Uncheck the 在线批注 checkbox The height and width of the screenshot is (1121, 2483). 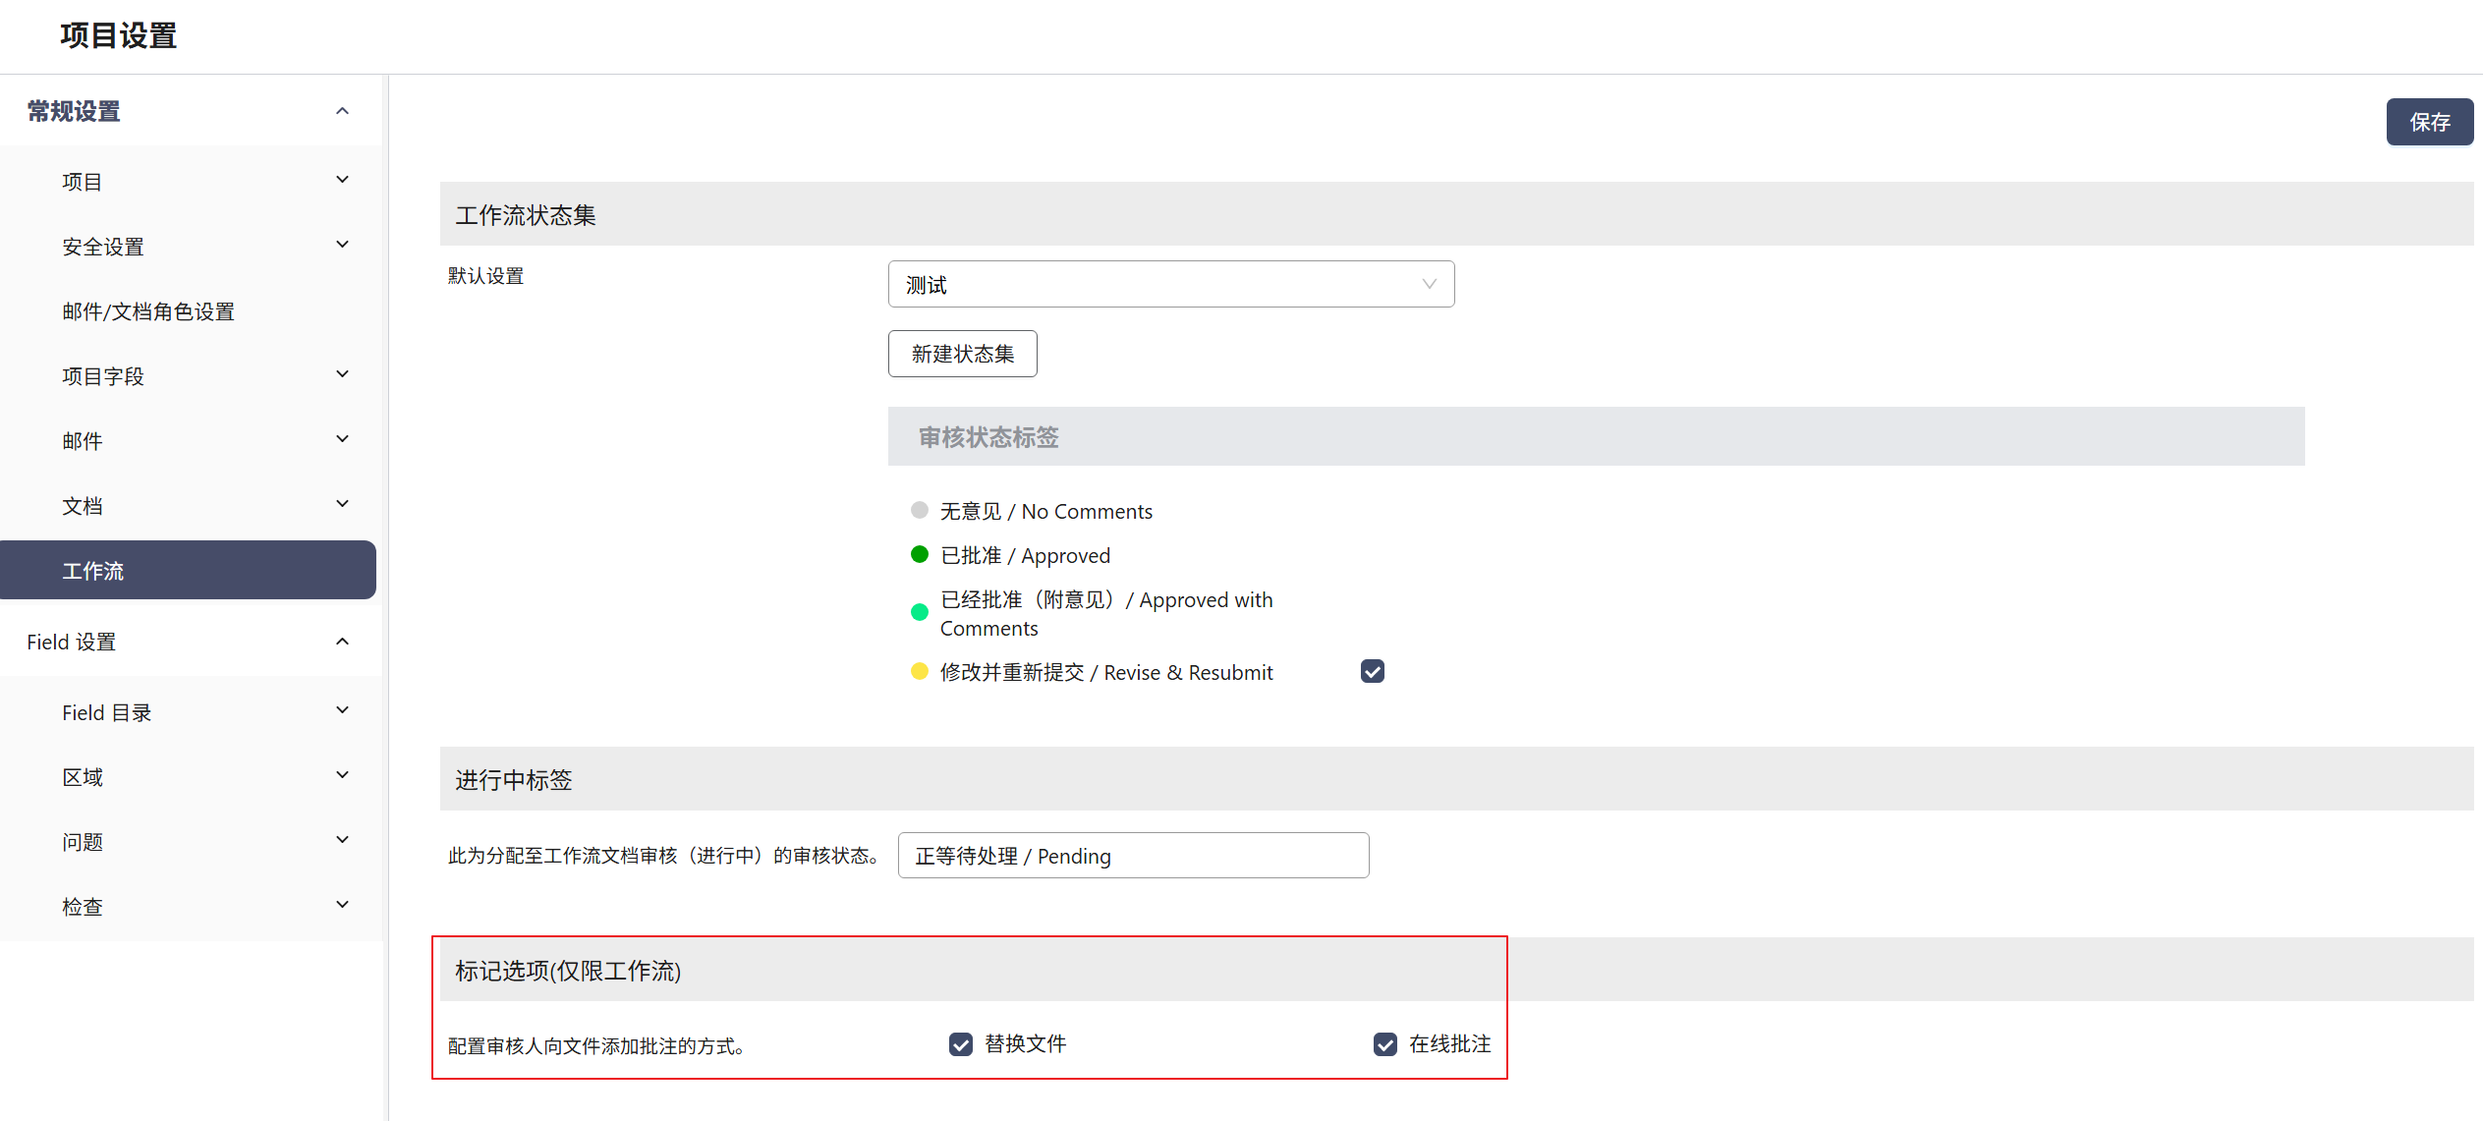coord(1385,1044)
